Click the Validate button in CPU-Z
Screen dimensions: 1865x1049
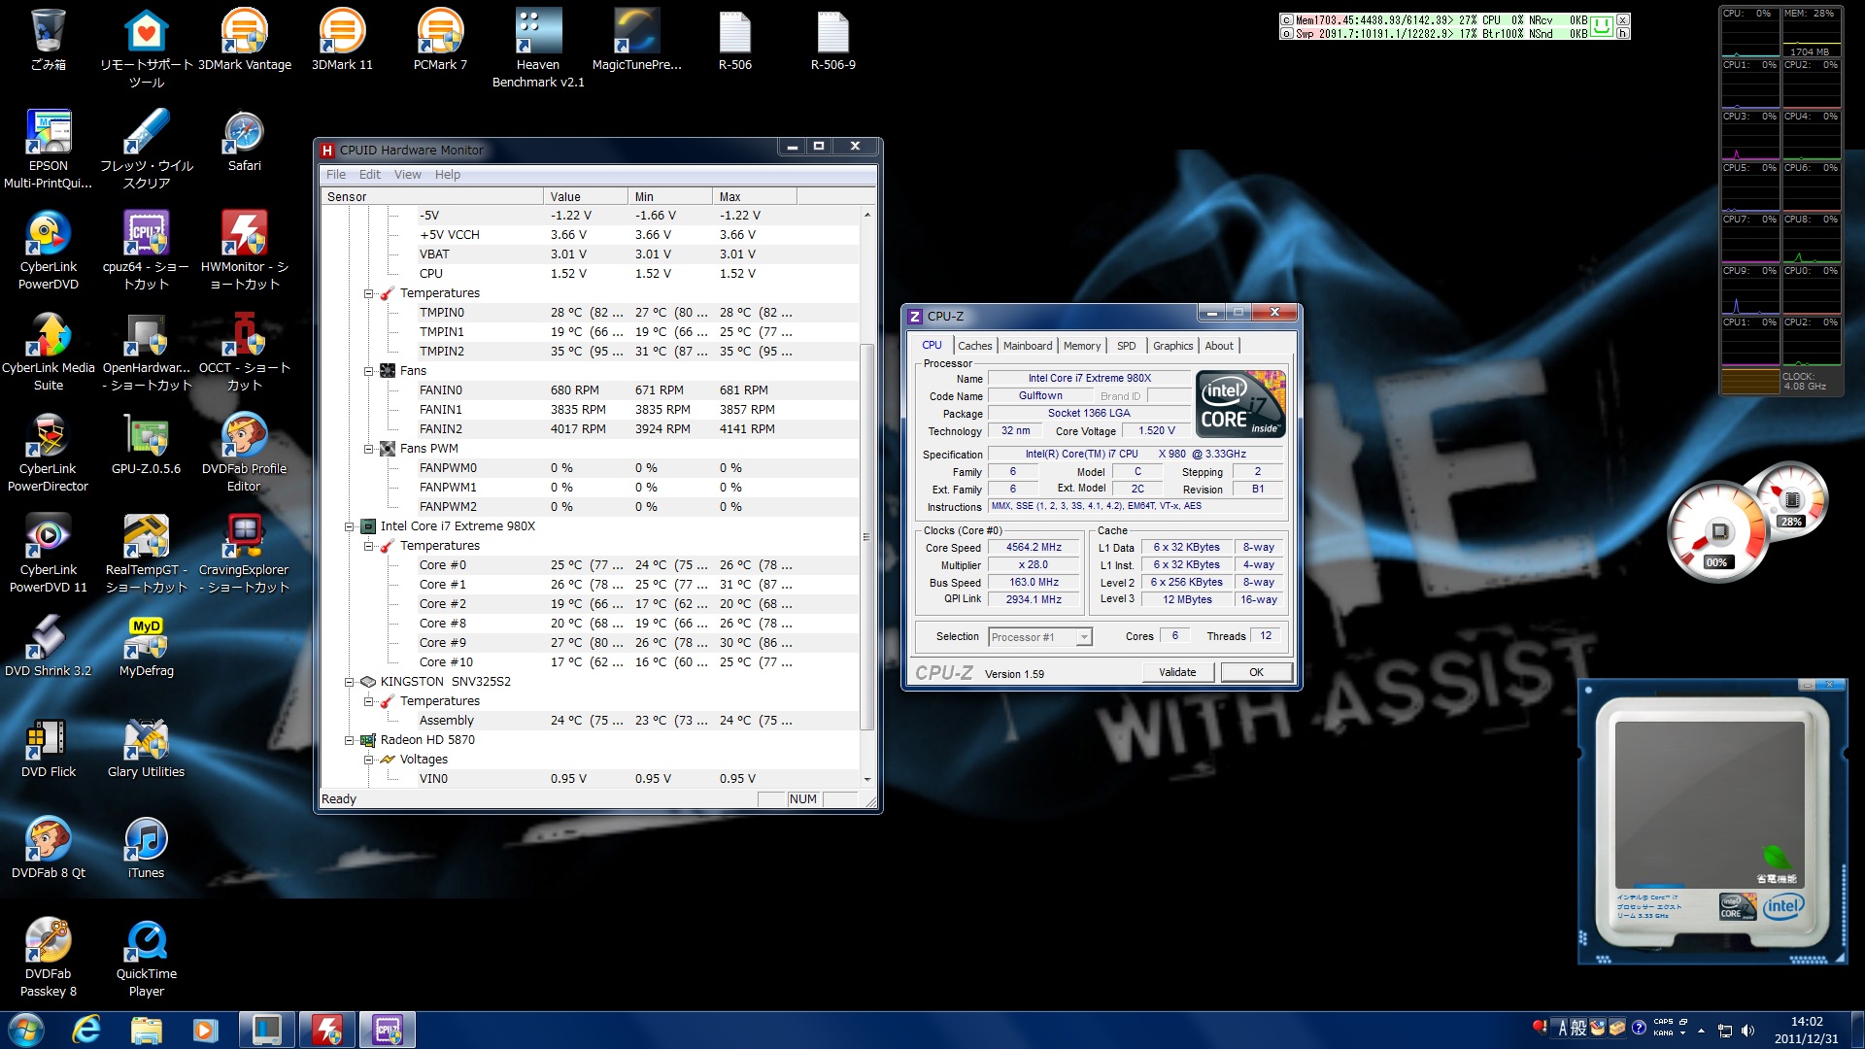[x=1176, y=672]
